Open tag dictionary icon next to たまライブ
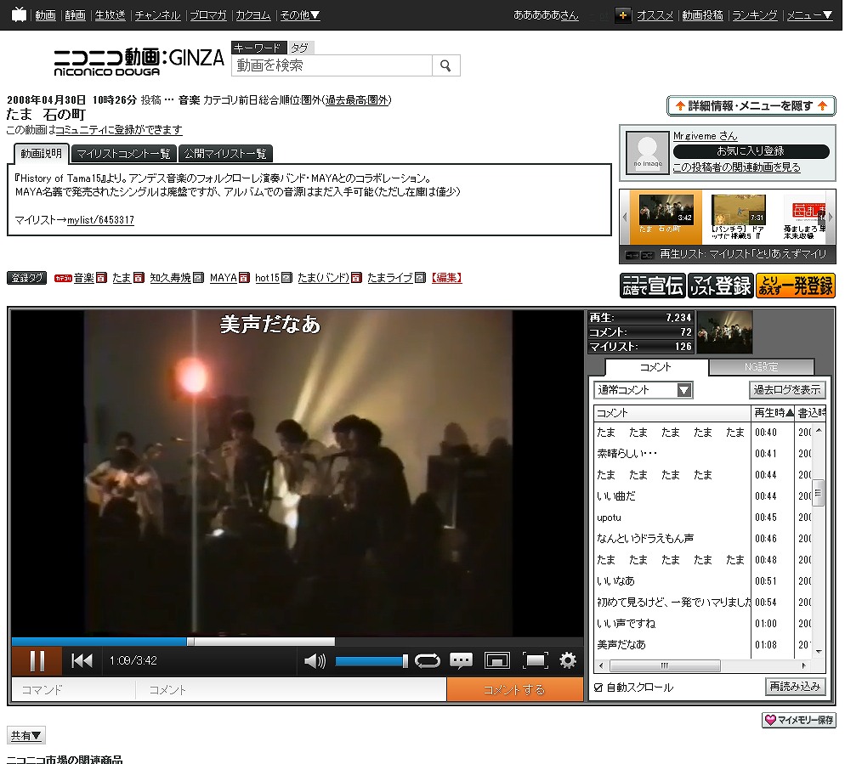Image resolution: width=845 pixels, height=764 pixels. (421, 278)
